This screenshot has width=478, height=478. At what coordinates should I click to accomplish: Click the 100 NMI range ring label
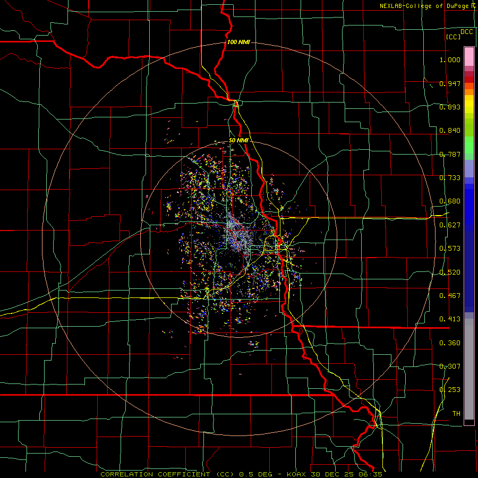[x=238, y=42]
